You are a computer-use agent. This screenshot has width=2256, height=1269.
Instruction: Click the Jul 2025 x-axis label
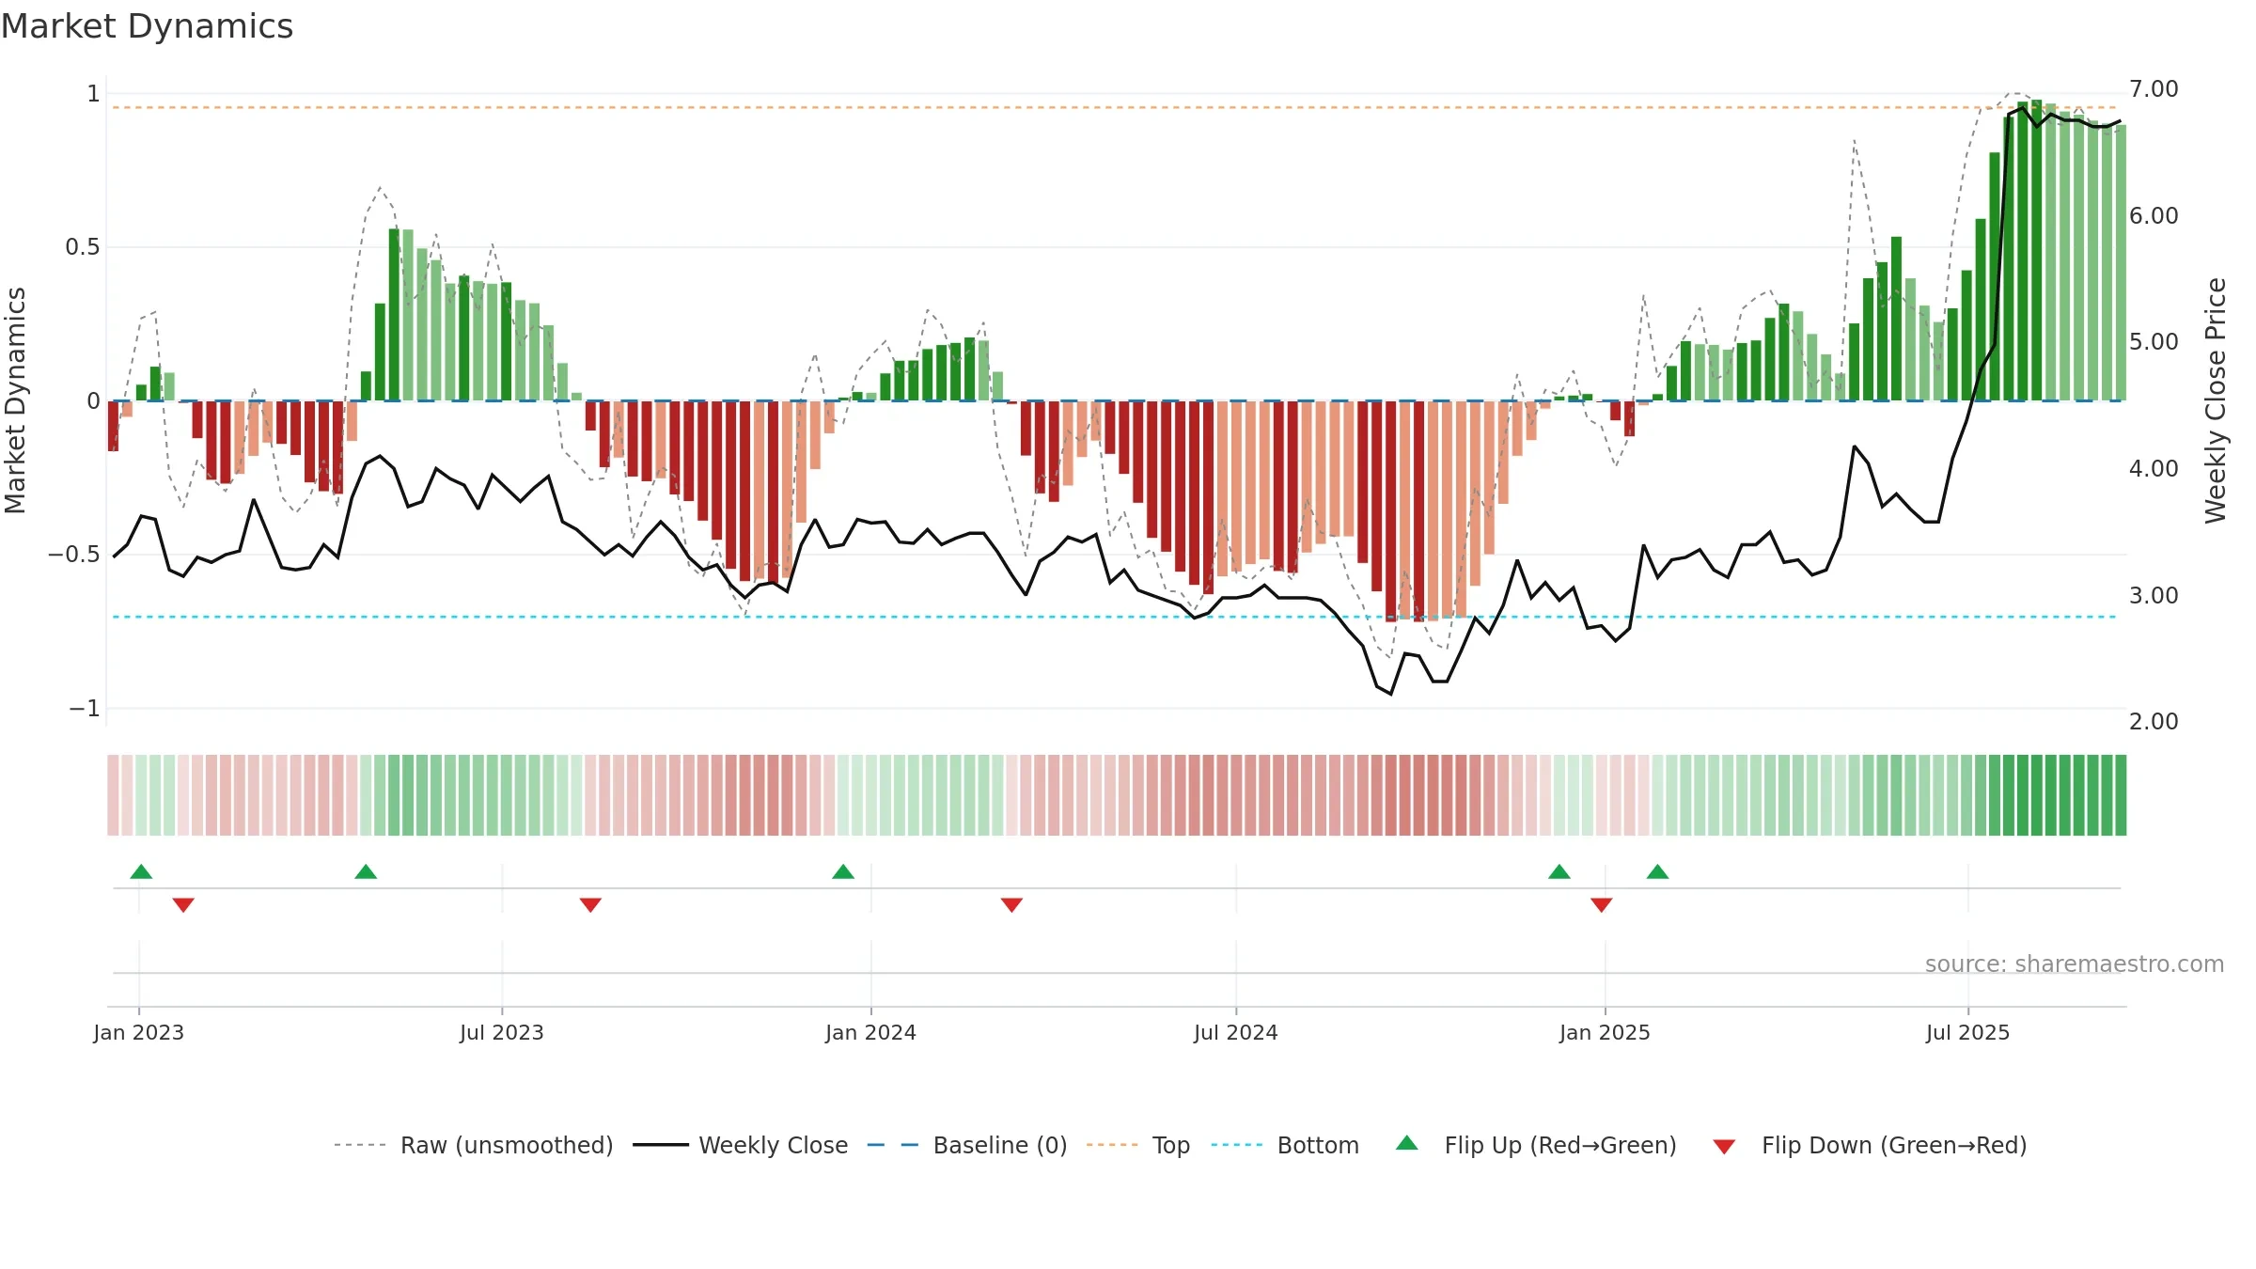tap(1968, 1032)
